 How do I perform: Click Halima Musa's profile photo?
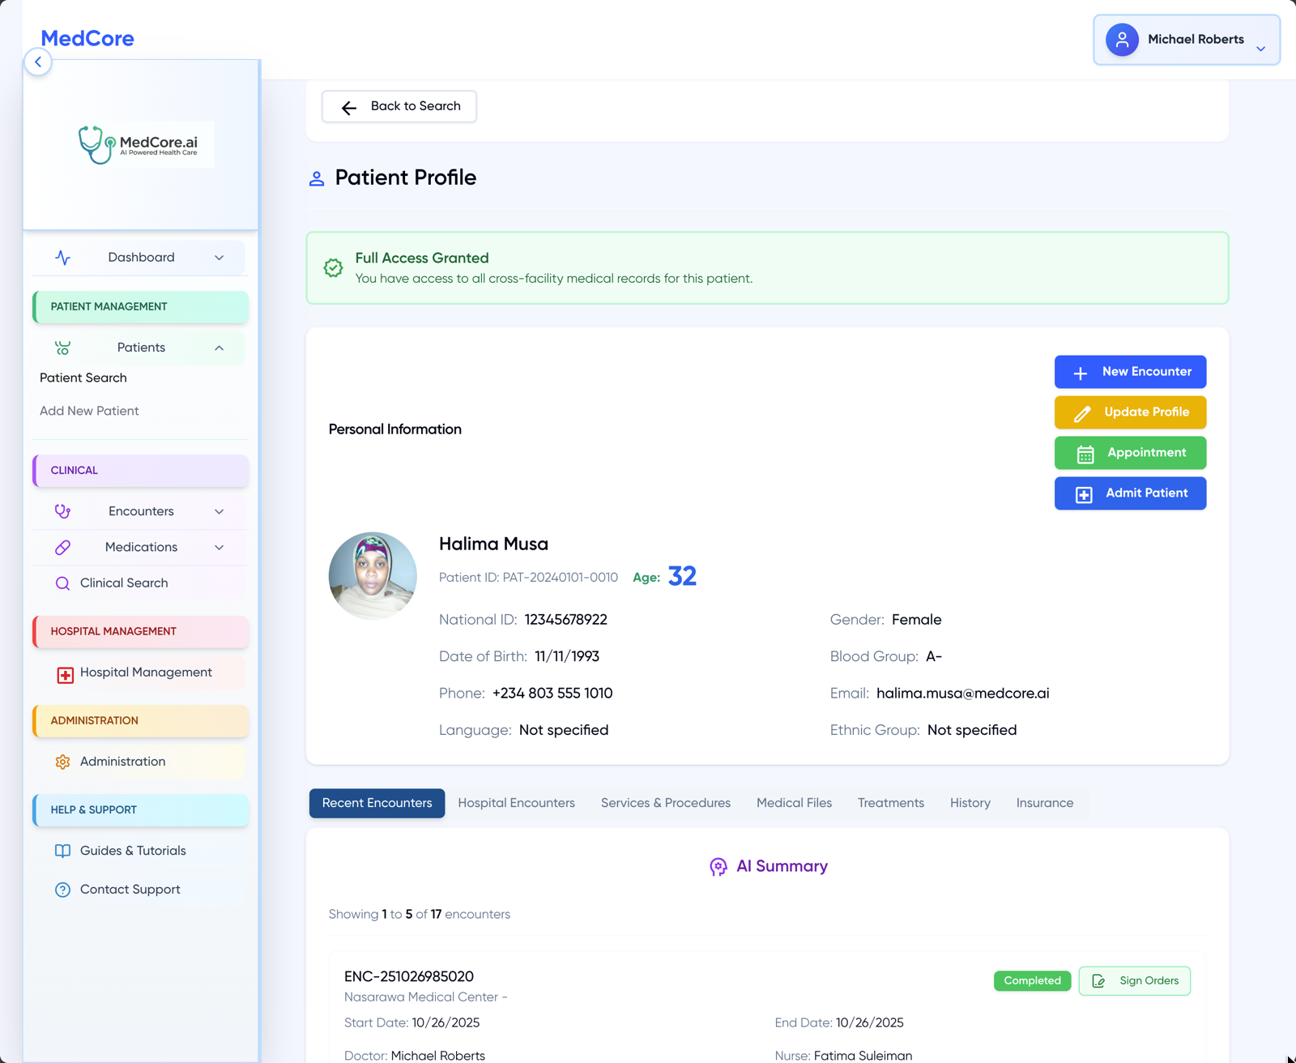click(x=373, y=576)
